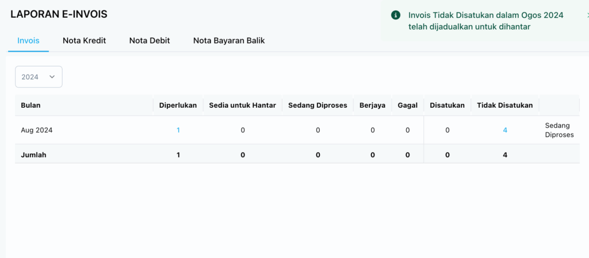This screenshot has height=258, width=589.
Task: Click the Bulan column header
Action: [x=30, y=105]
